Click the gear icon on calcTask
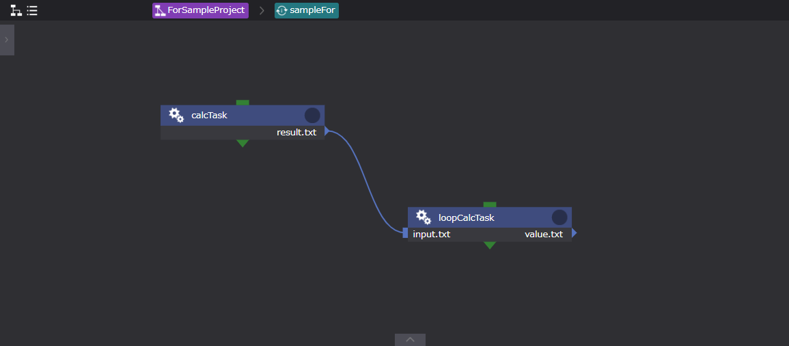The image size is (789, 346). (x=176, y=115)
